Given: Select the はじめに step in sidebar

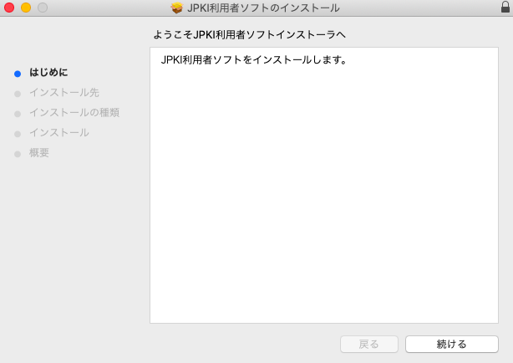Looking at the screenshot, I should click(48, 73).
